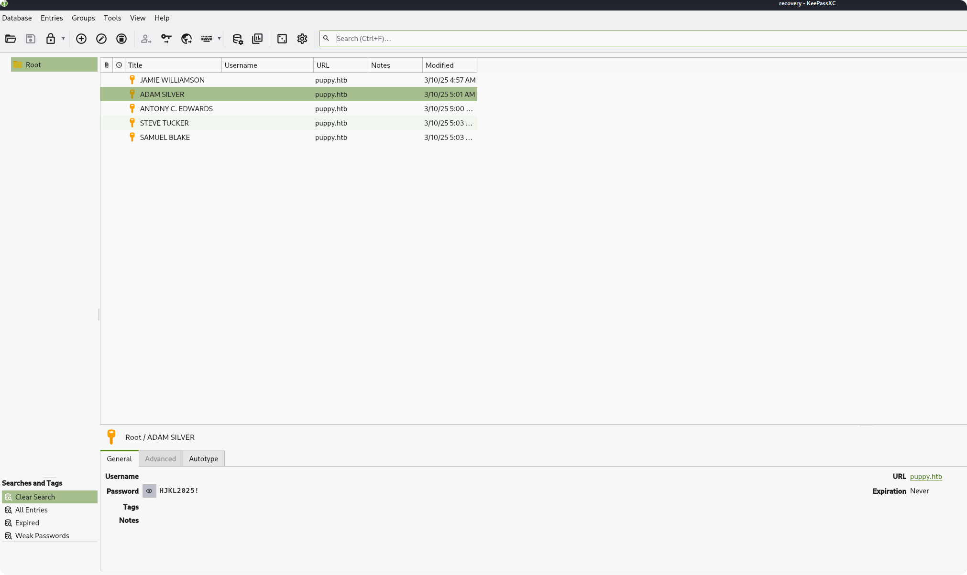This screenshot has width=967, height=575.
Task: Open database reports icon
Action: (257, 39)
